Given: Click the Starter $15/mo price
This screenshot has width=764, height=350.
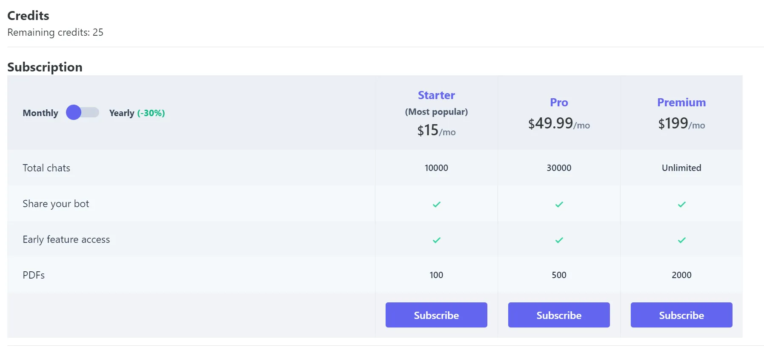Looking at the screenshot, I should pos(436,130).
